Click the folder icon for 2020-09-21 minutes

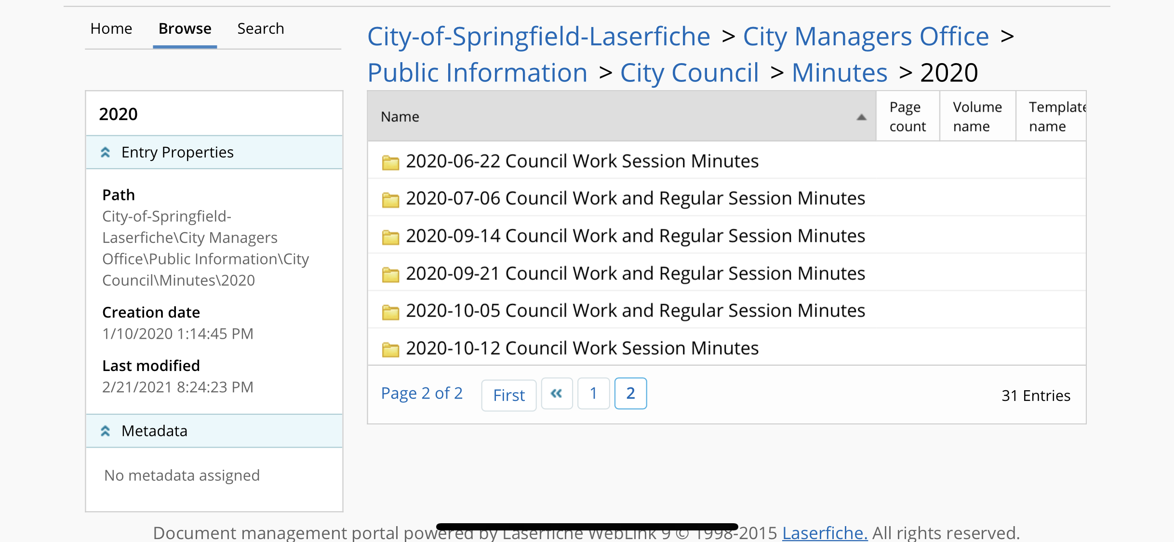coord(390,275)
